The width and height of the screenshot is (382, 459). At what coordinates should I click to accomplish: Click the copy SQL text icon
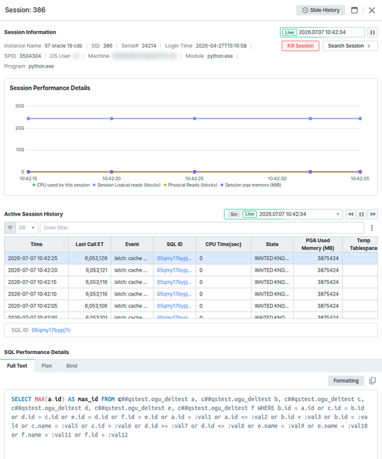372,380
